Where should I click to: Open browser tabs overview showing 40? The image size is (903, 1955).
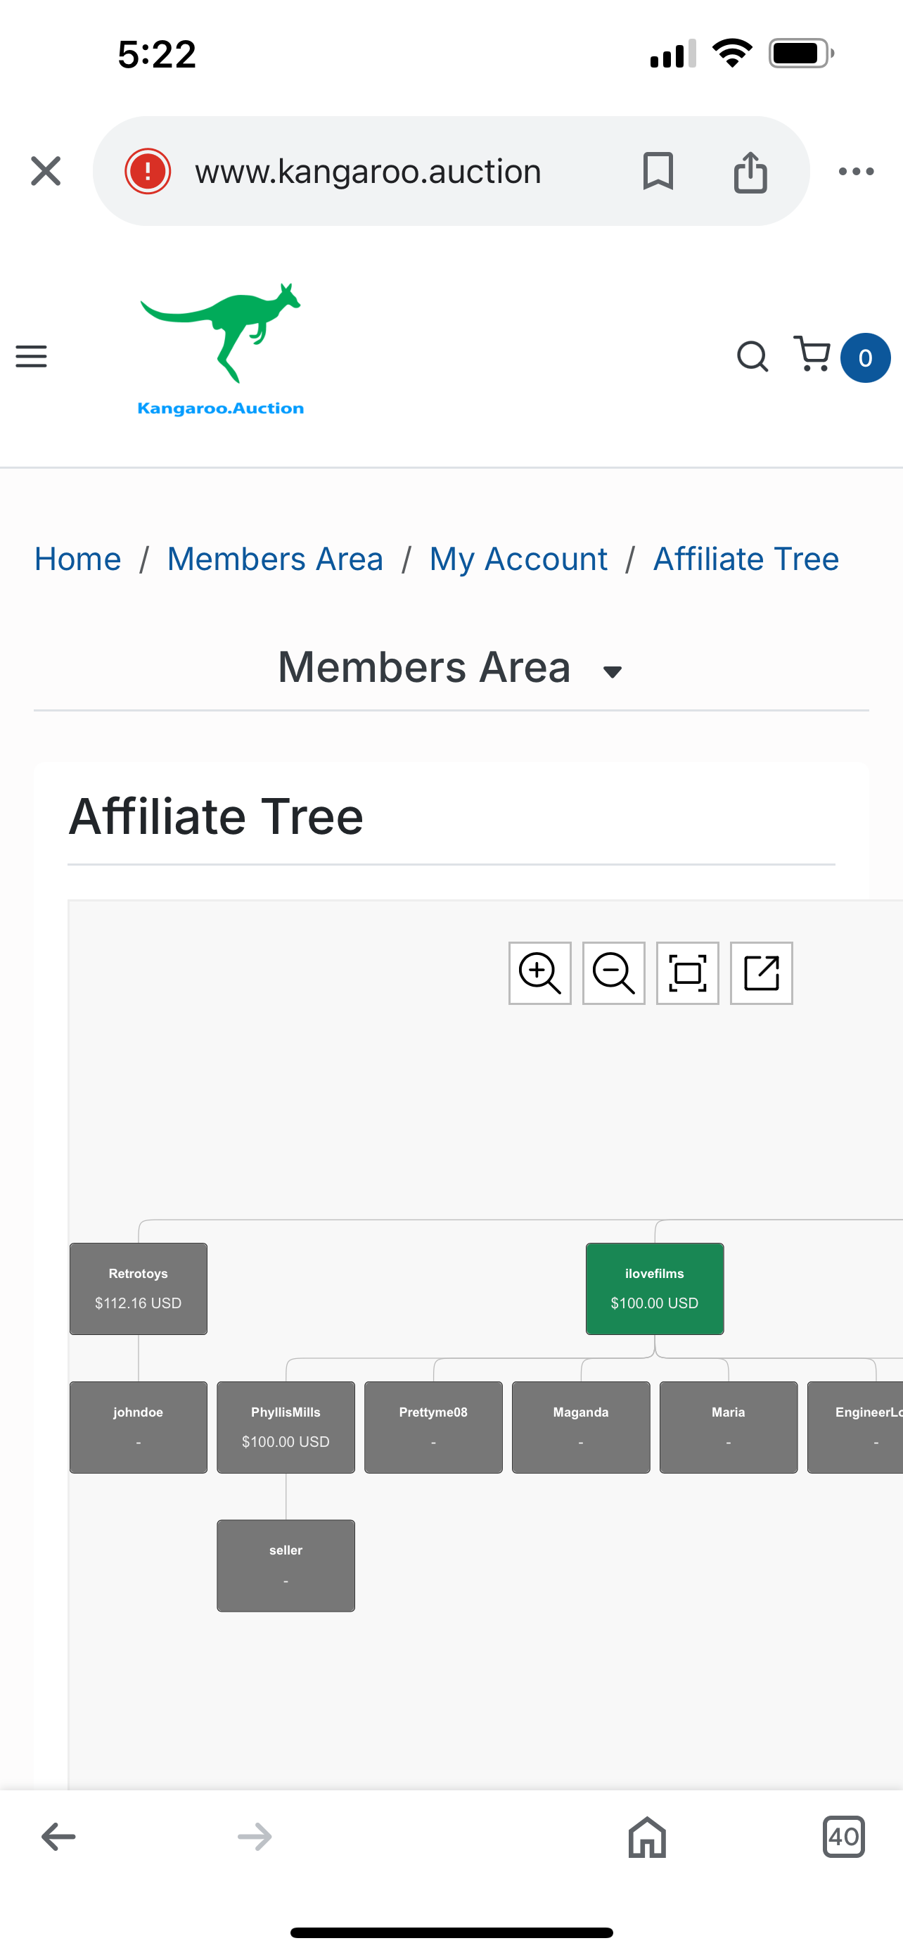point(843,1837)
